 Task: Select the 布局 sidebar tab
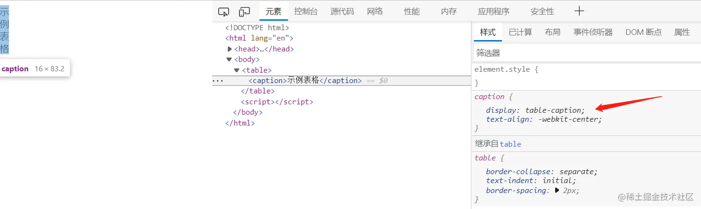pos(553,32)
